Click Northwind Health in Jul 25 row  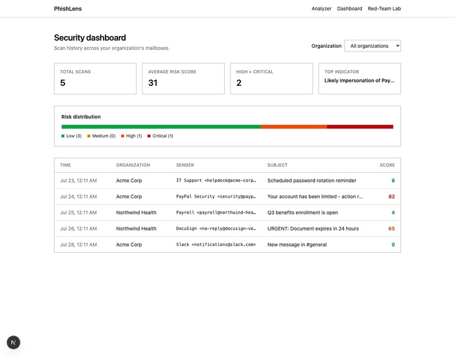(x=136, y=212)
